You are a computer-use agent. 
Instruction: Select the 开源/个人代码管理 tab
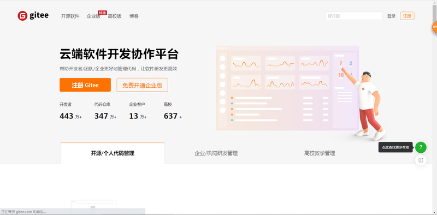click(113, 153)
